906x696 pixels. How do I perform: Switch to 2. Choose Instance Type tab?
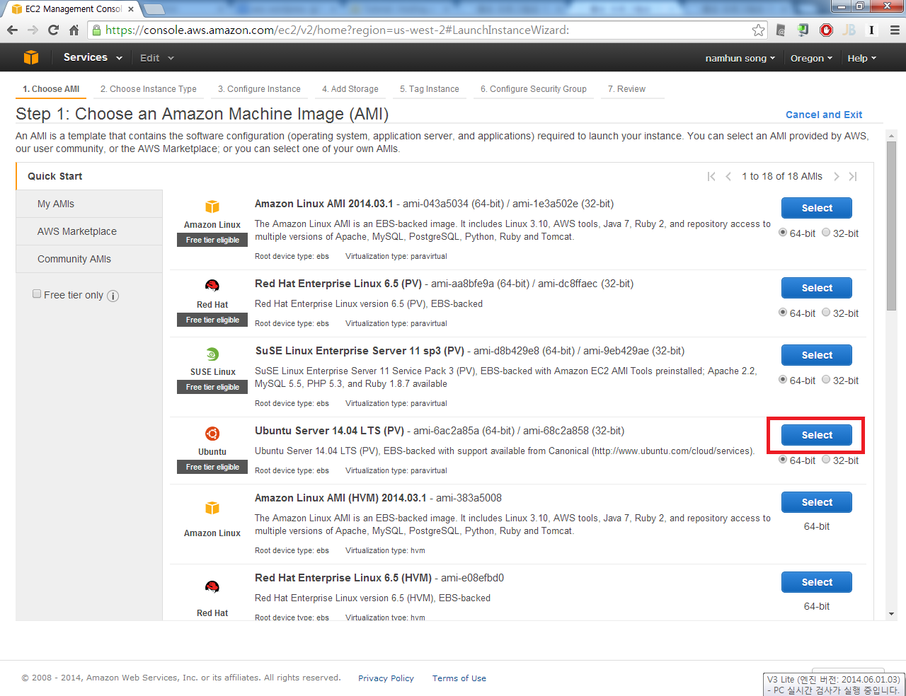click(149, 89)
